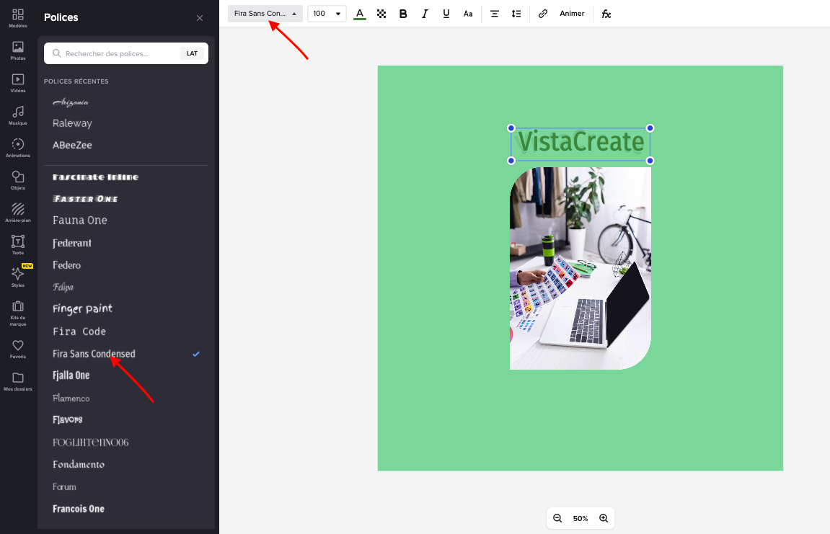Viewport: 830px width, 534px height.
Task: Click the 50% zoom level
Action: 580,519
